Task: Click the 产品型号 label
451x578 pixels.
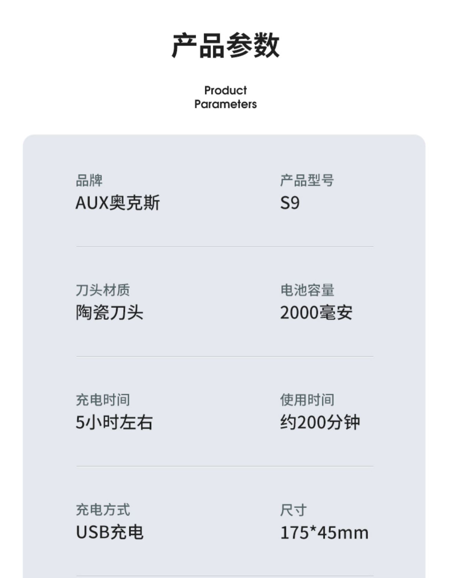Action: (307, 181)
